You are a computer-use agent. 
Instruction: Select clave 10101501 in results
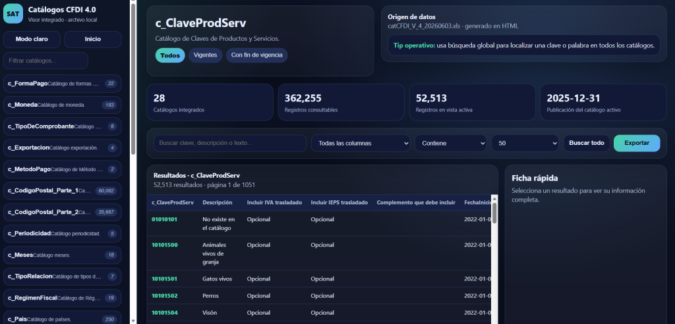[164, 279]
